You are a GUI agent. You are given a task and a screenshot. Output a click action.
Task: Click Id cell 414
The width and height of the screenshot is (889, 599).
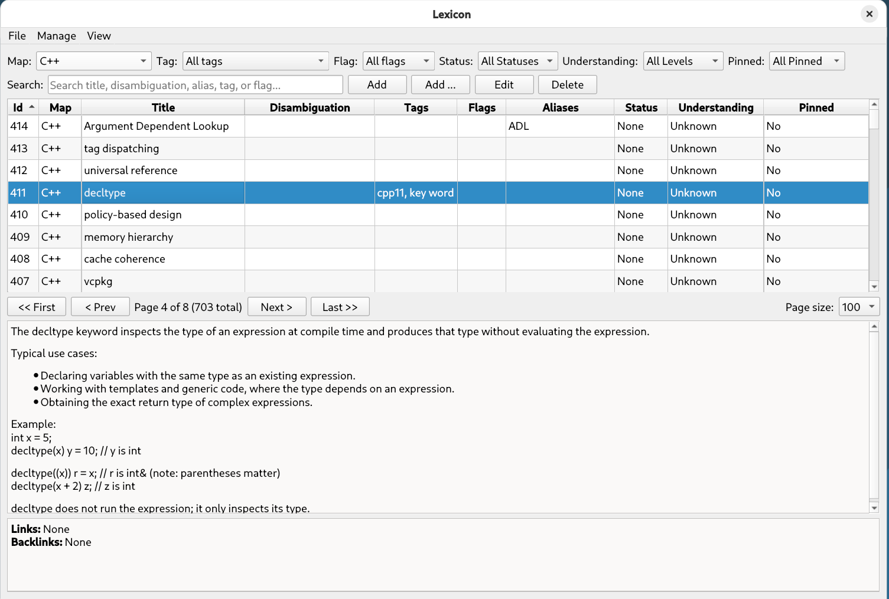click(x=23, y=126)
